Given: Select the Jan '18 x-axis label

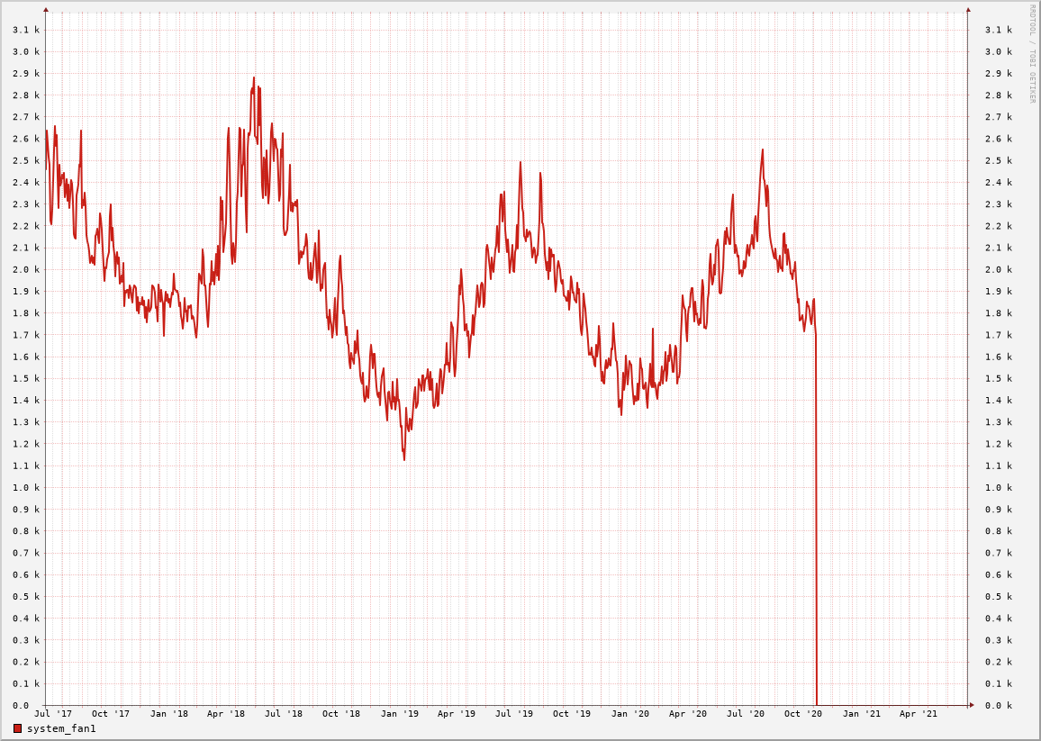Looking at the screenshot, I should (168, 714).
